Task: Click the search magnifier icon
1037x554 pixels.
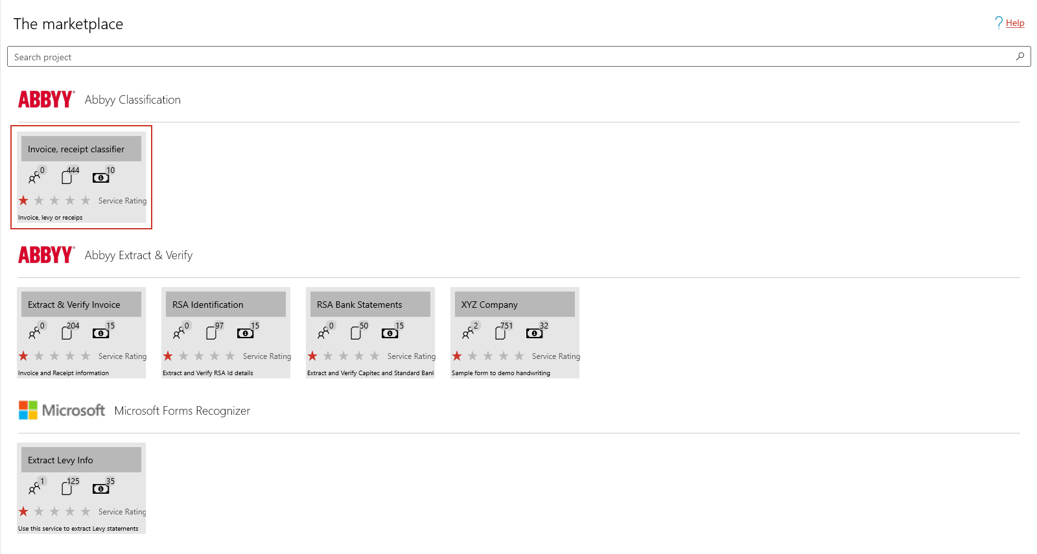Action: [x=1020, y=56]
